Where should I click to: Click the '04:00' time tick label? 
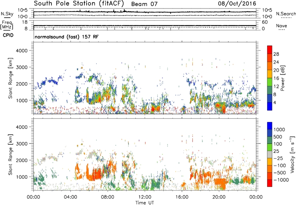pos(71,197)
